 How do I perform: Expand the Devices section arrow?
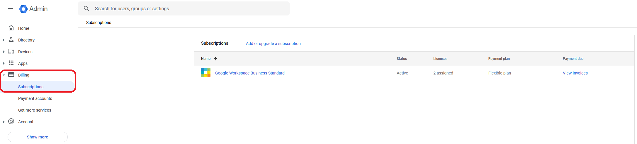[x=4, y=52]
